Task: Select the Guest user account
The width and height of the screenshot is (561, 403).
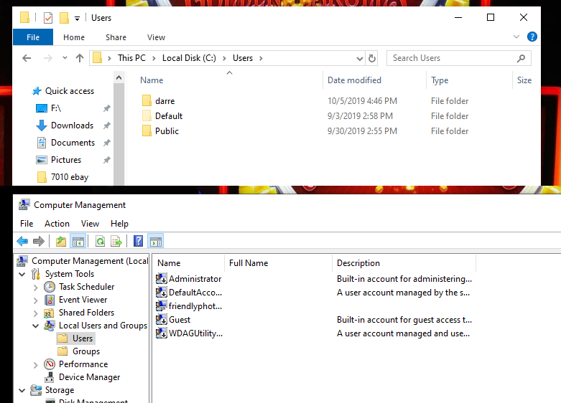Action: [173, 320]
